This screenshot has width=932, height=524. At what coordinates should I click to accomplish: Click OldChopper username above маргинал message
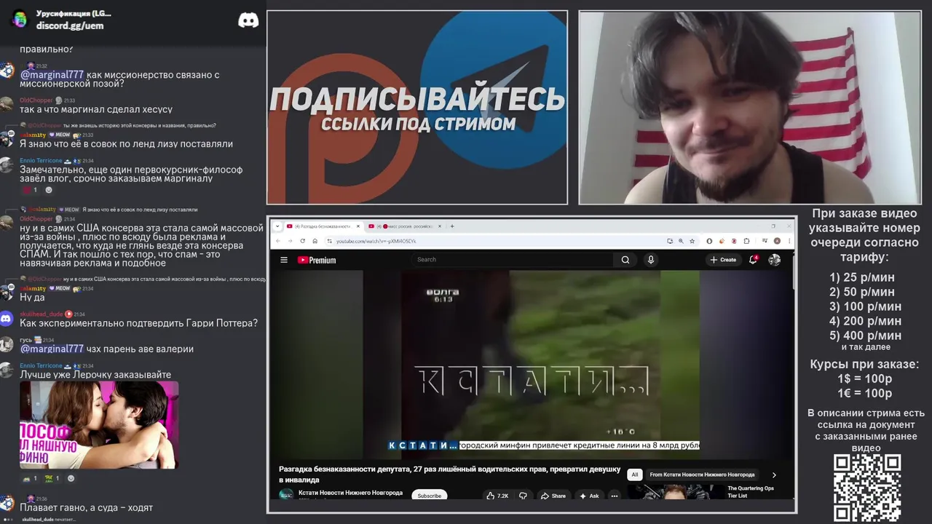click(36, 100)
